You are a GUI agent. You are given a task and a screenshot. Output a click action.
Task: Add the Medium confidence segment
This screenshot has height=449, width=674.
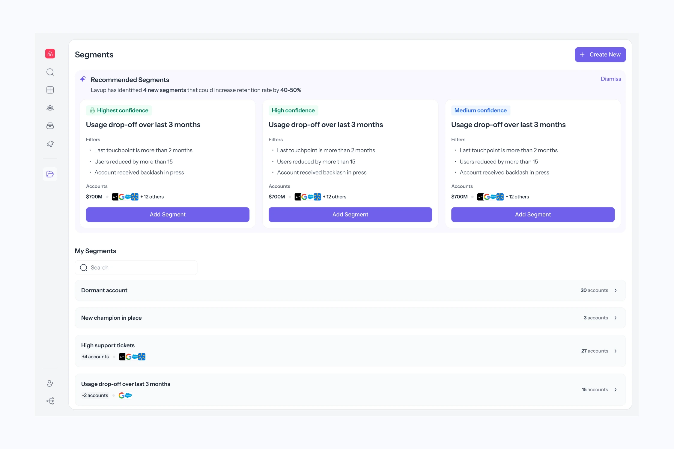point(533,215)
